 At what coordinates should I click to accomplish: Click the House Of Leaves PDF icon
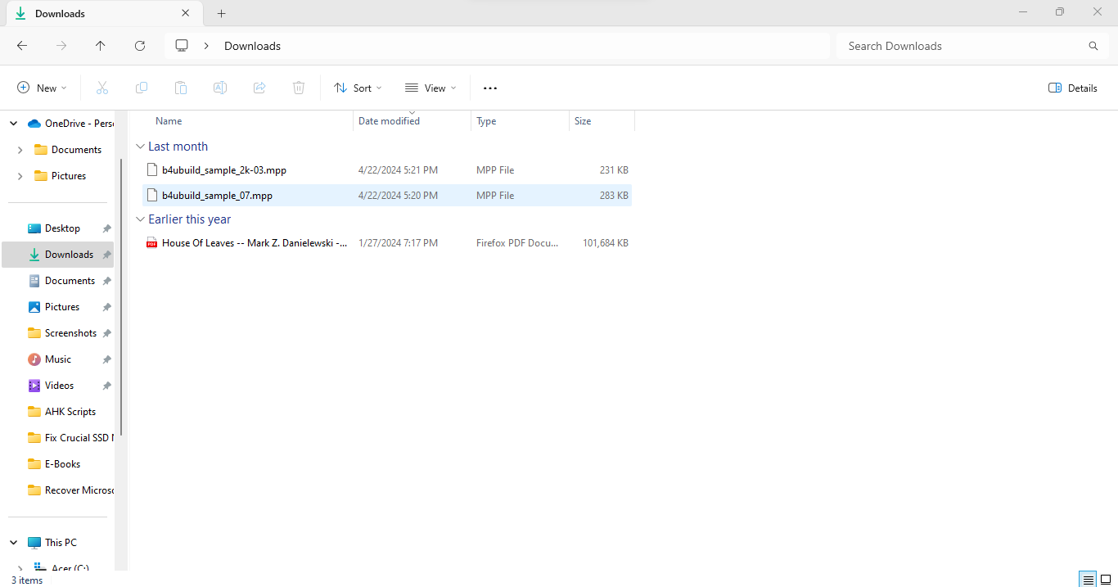(x=151, y=243)
